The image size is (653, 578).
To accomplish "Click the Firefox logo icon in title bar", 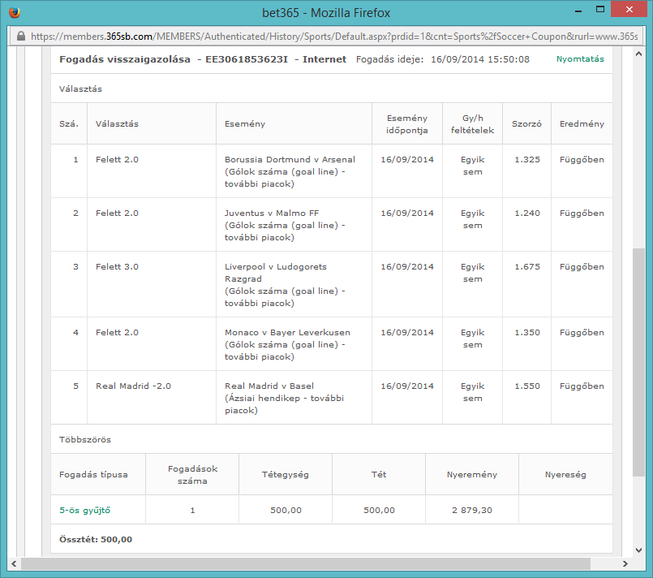I will 15,12.
